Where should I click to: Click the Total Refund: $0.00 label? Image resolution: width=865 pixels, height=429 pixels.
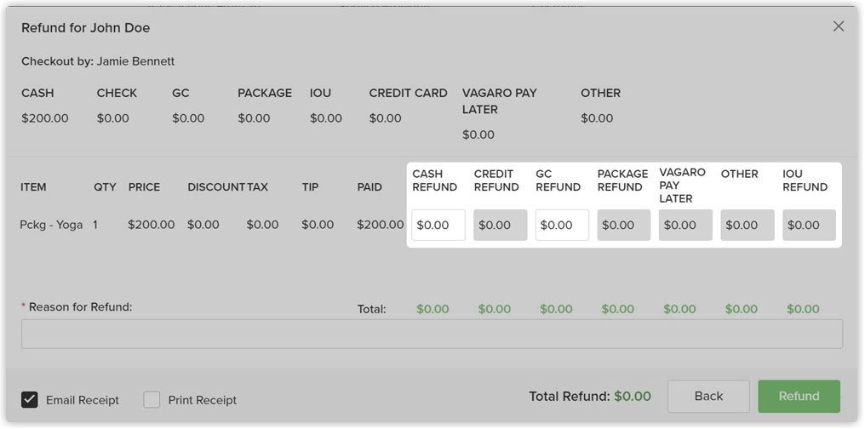590,396
